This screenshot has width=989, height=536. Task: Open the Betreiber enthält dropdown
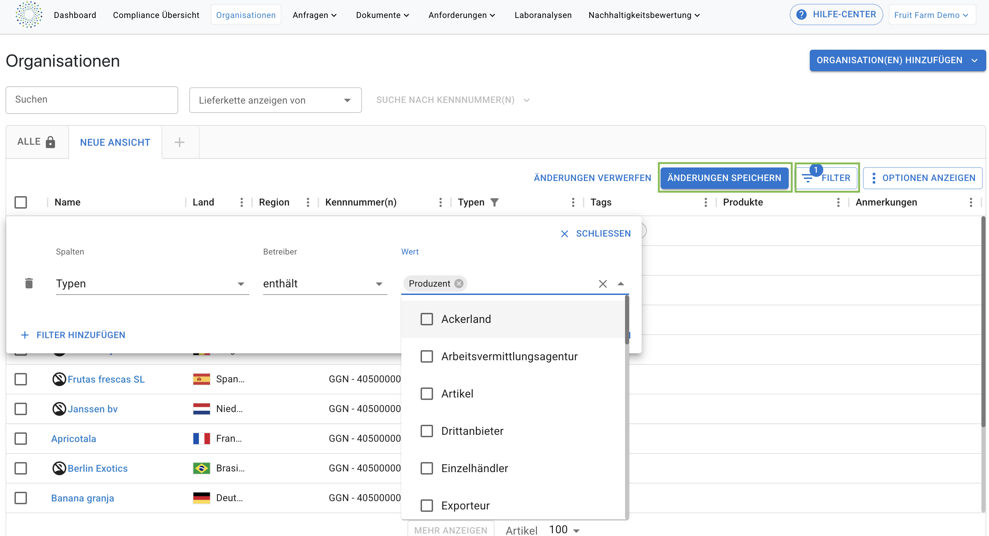325,284
